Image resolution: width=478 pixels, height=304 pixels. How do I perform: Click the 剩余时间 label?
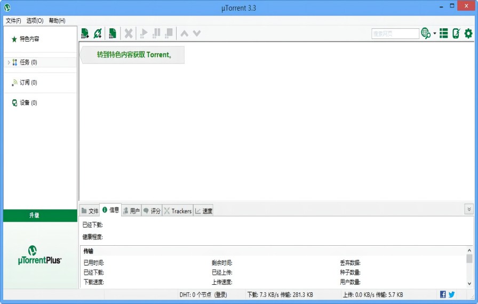click(x=222, y=262)
